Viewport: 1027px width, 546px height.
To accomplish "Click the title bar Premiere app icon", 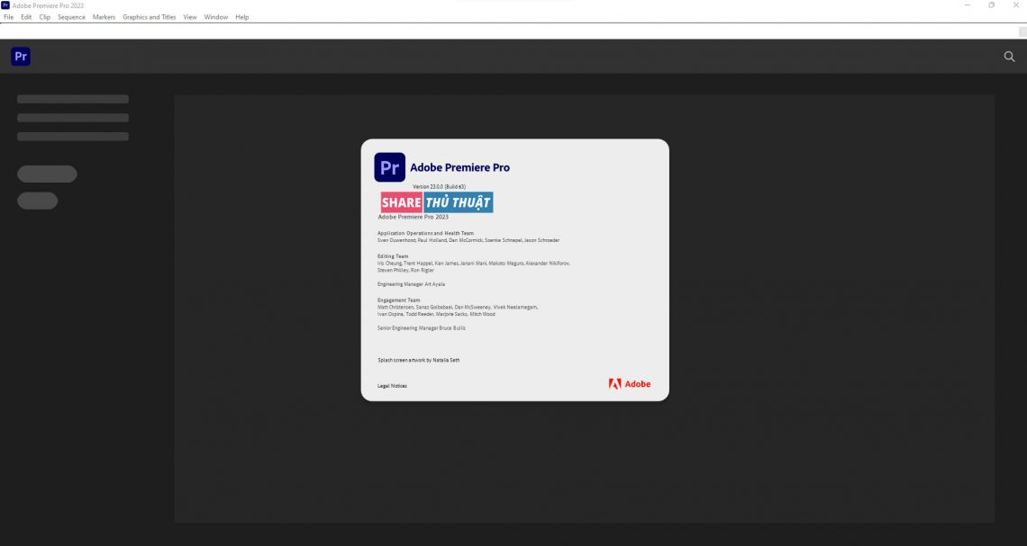I will click(5, 5).
